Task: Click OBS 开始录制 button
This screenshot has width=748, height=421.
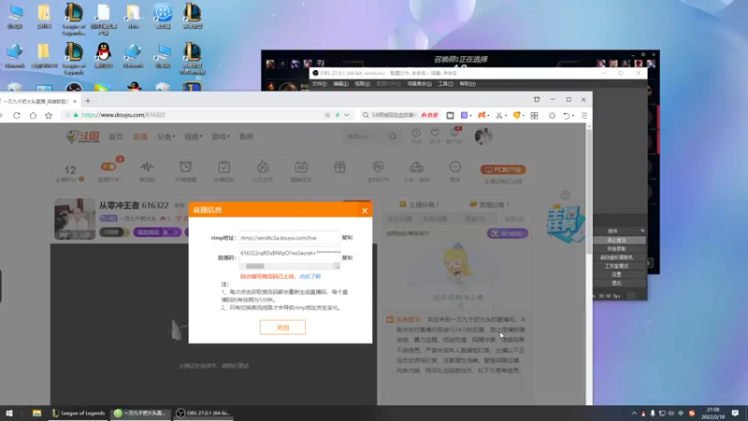Action: coord(616,249)
